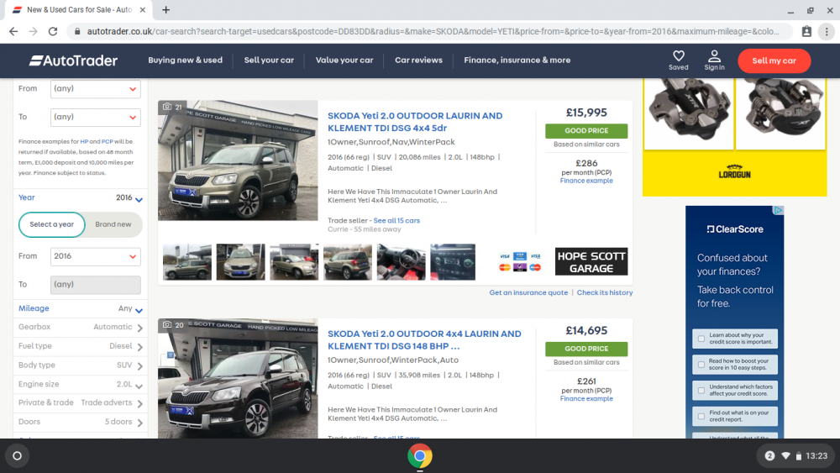Viewport: 840px width, 473px height.
Task: Open Chrome from the shelf
Action: (419, 456)
